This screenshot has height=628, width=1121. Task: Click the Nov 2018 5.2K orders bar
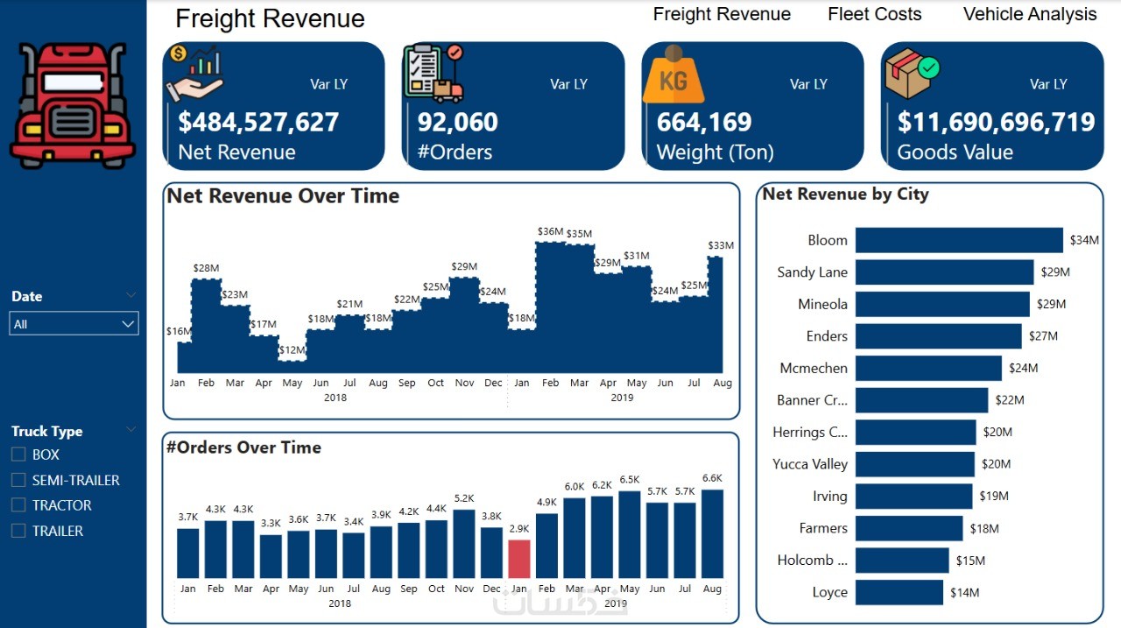464,544
